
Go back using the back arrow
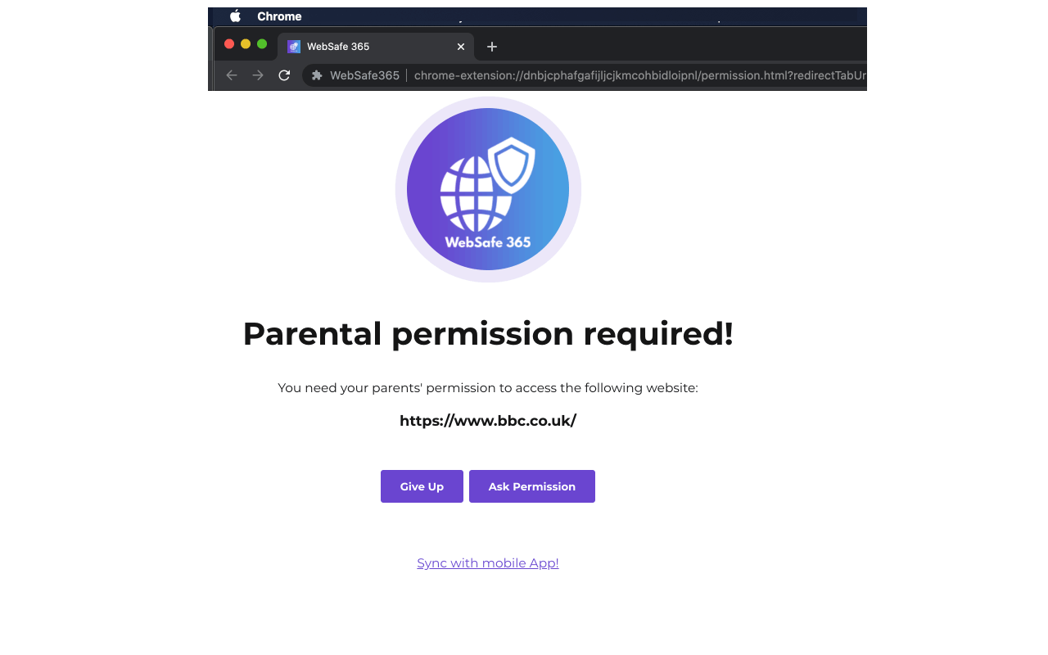click(x=232, y=75)
